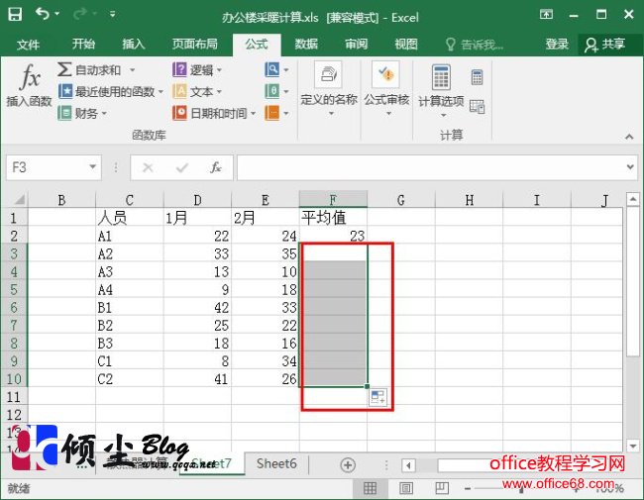This screenshot has height=500, width=644.
Task: Click the cell labeled C2
Action: 130,379
